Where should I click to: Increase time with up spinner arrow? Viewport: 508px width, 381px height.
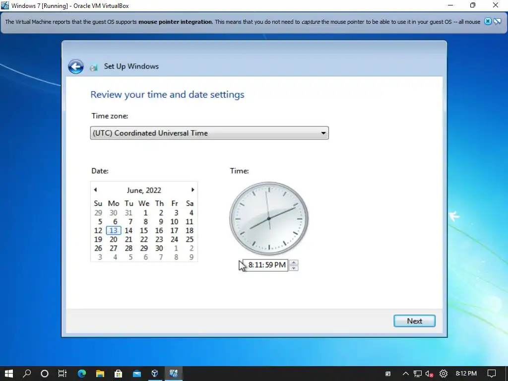[294, 262]
